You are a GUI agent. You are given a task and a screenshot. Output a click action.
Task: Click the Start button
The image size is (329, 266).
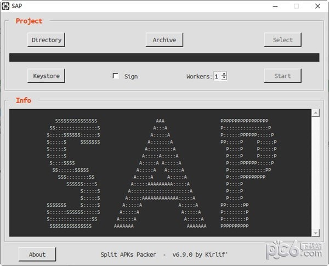[282, 76]
